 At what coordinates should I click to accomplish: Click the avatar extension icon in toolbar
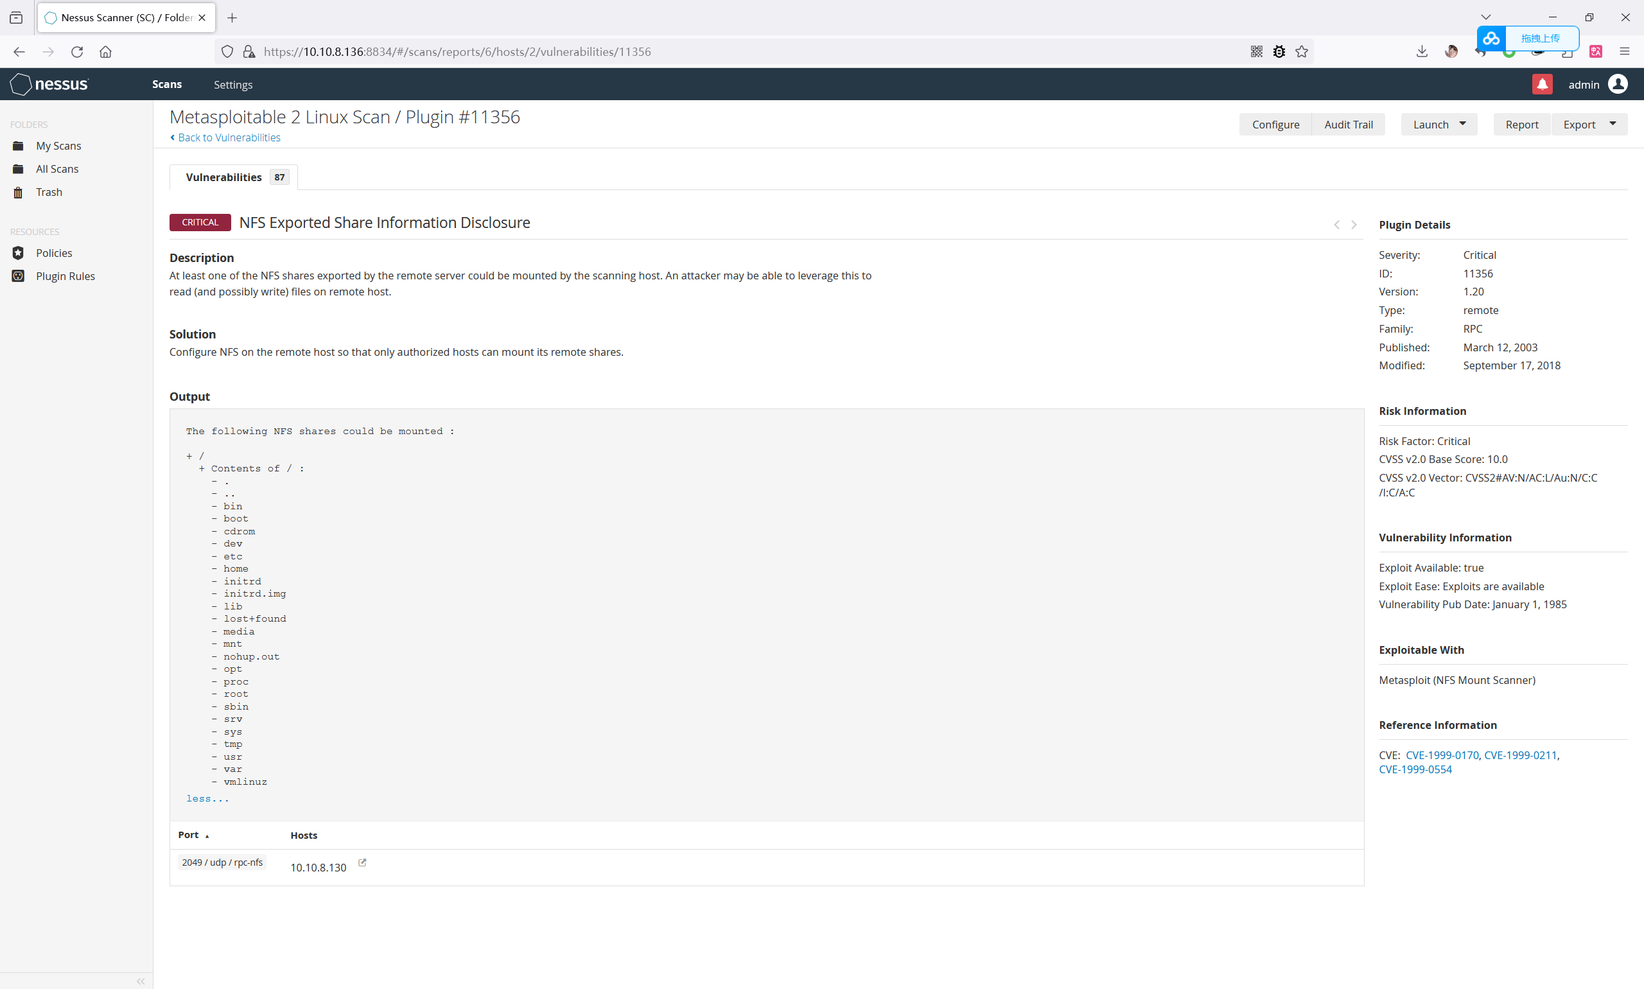(1451, 51)
